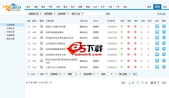Switch to the 文章 top tab
169x98 pixels.
point(58,7)
